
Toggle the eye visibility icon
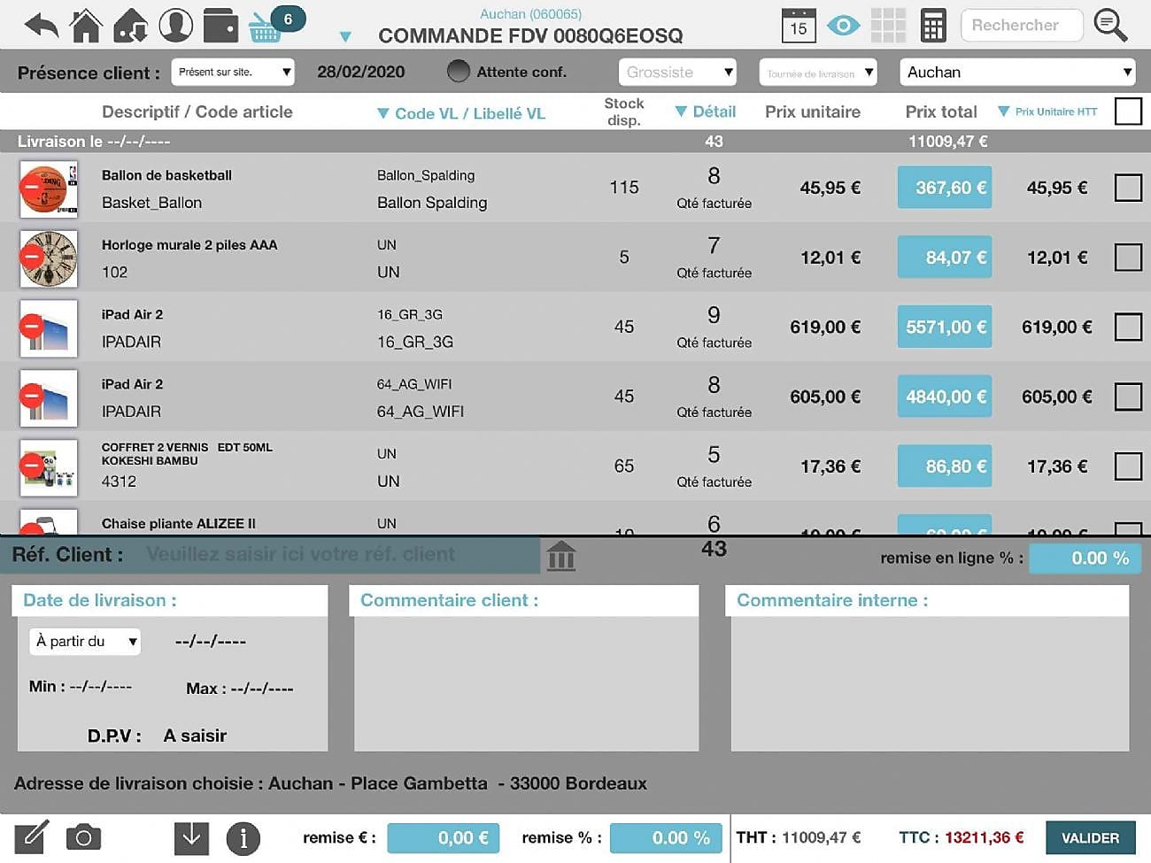coord(843,25)
